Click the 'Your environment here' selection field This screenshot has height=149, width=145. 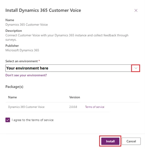click(x=73, y=68)
